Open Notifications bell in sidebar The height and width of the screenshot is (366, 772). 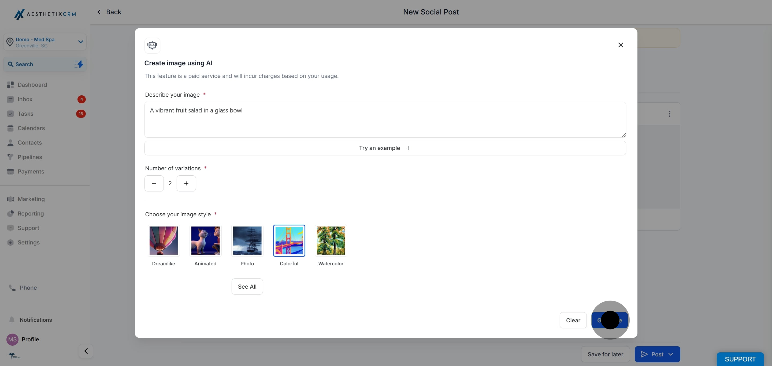click(12, 320)
